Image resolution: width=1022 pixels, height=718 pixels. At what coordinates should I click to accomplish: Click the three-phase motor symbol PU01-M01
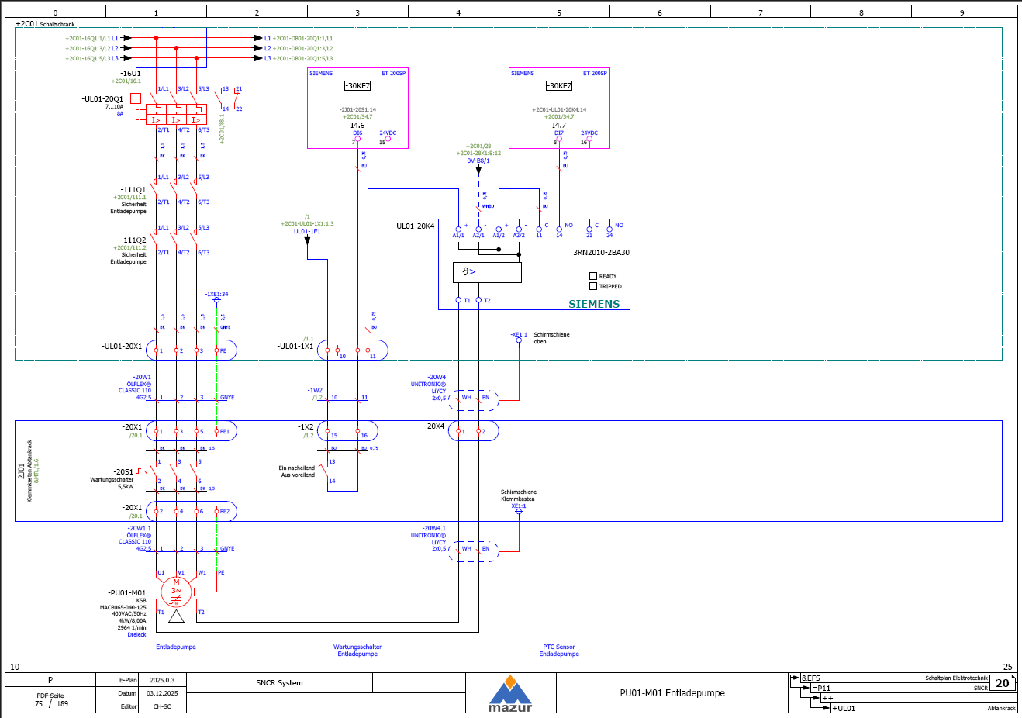tap(176, 592)
